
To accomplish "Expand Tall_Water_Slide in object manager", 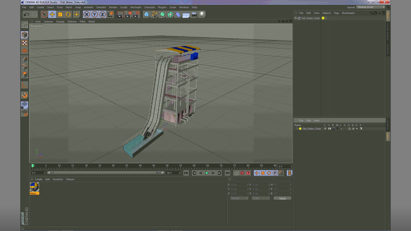I will click(x=296, y=18).
